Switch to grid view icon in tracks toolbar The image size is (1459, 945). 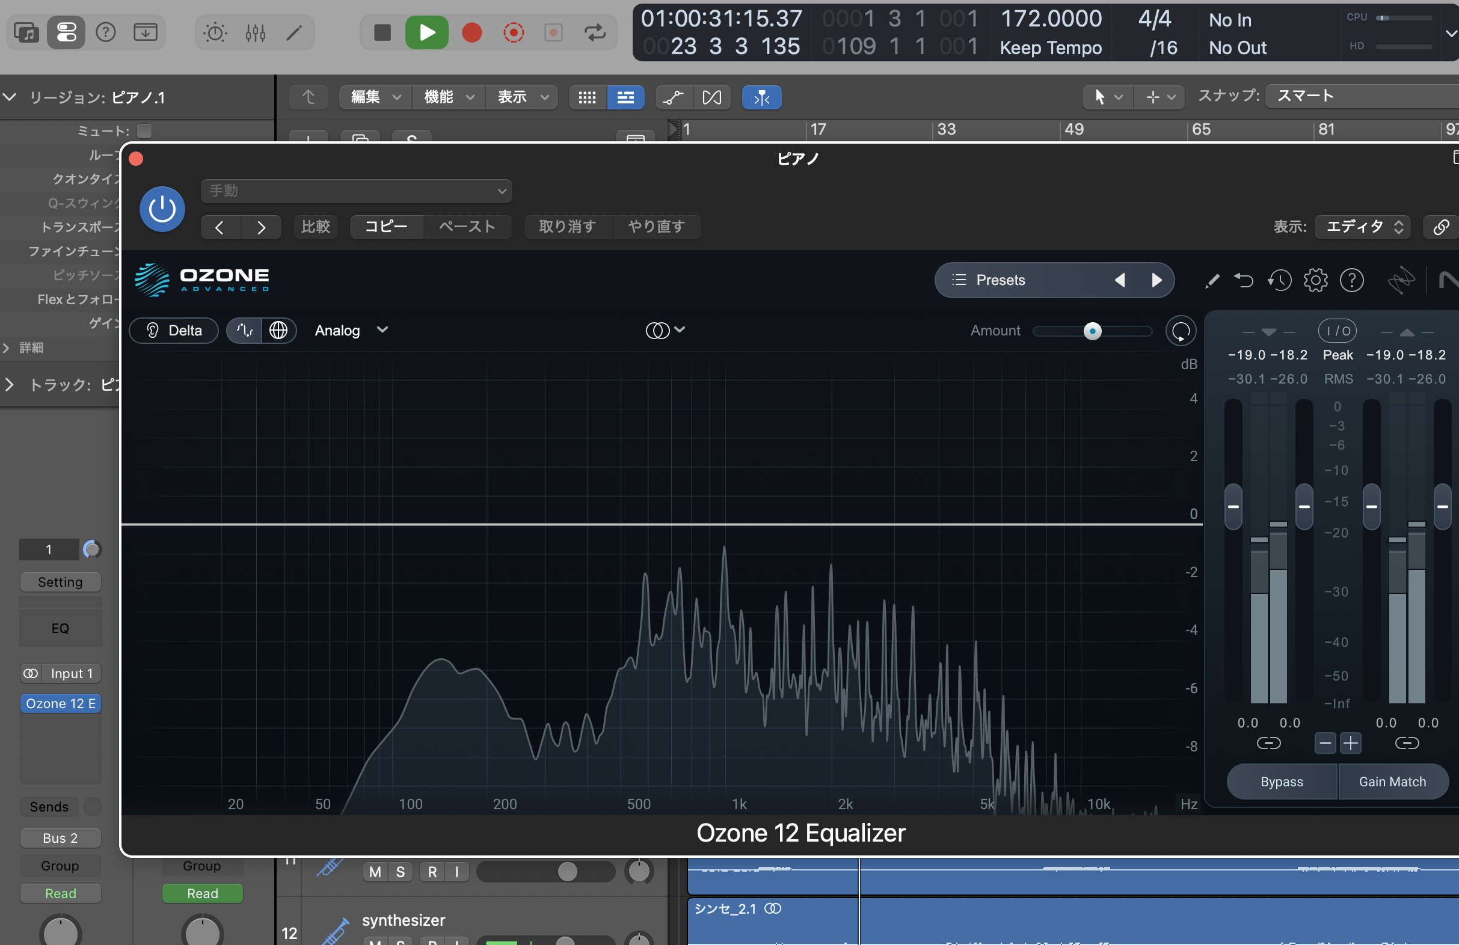(588, 97)
